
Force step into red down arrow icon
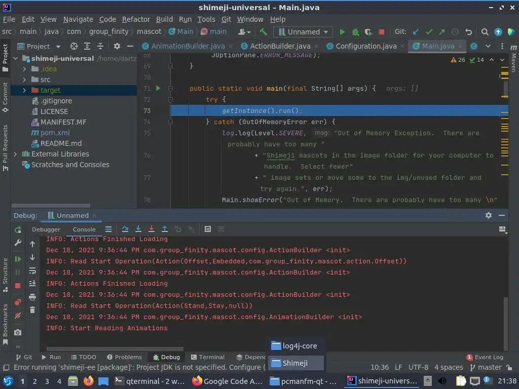tap(151, 229)
